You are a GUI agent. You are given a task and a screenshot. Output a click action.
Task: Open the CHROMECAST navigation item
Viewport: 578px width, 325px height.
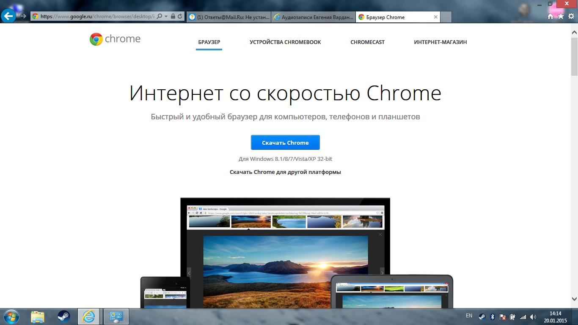[368, 42]
